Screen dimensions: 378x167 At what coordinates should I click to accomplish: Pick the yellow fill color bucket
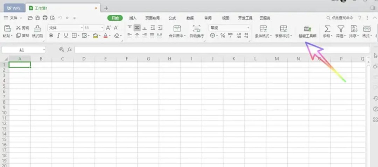pyautogui.click(x=95, y=36)
